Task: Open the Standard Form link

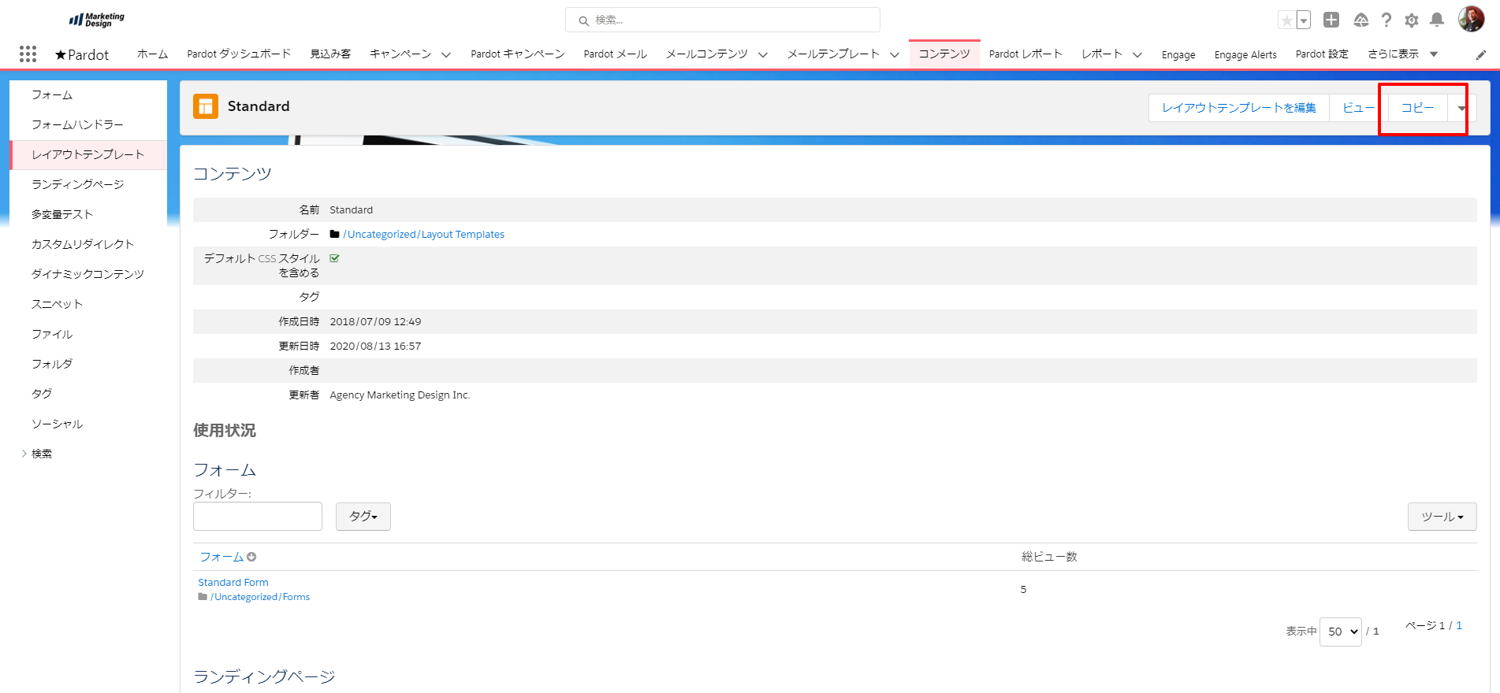Action: click(233, 582)
